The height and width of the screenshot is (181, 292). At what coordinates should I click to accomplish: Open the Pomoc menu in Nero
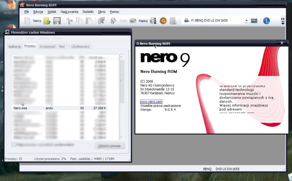tap(115, 12)
